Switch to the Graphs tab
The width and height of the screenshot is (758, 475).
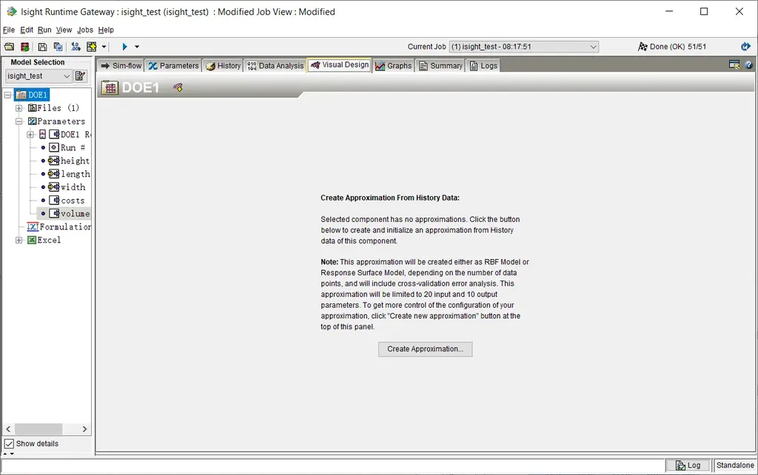[x=394, y=66]
